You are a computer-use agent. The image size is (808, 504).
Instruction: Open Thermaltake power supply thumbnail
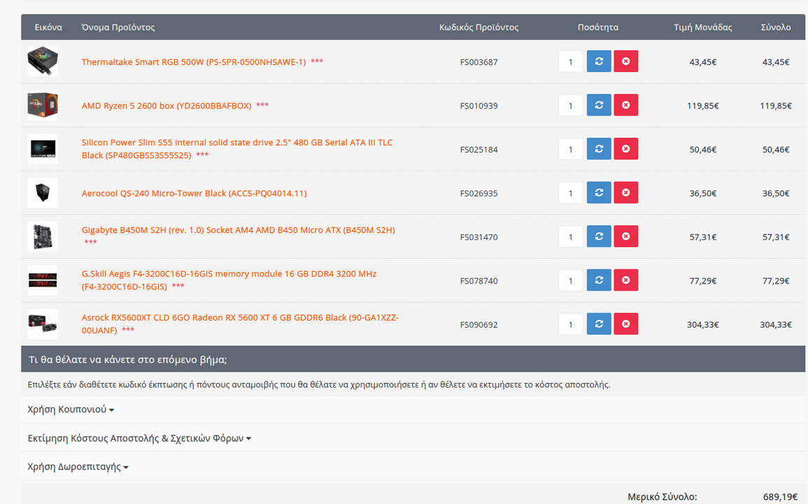click(x=43, y=62)
